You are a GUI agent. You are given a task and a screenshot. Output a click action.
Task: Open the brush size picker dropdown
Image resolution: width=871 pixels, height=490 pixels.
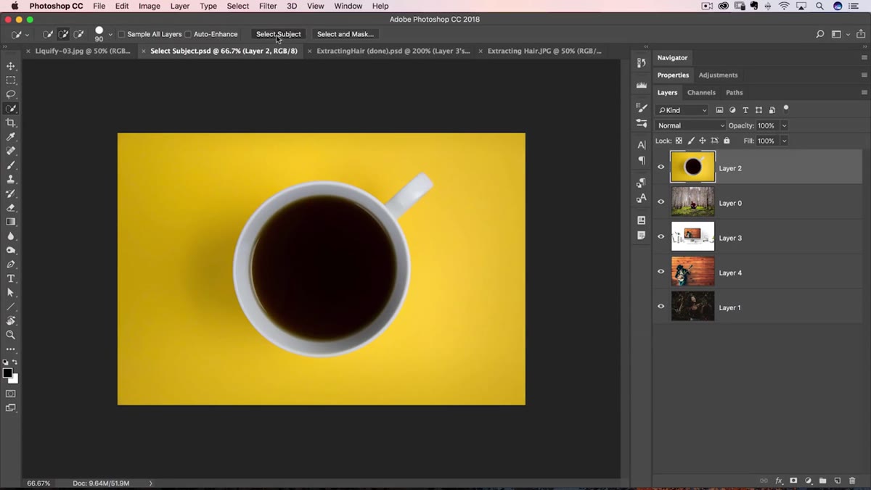(x=110, y=34)
